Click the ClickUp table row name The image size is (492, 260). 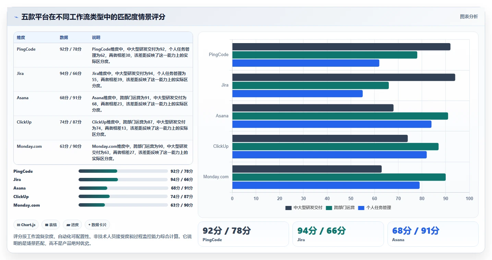point(24,122)
